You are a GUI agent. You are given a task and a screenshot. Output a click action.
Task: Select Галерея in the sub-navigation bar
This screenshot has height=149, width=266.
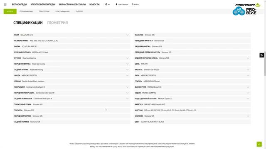coord(79,11)
